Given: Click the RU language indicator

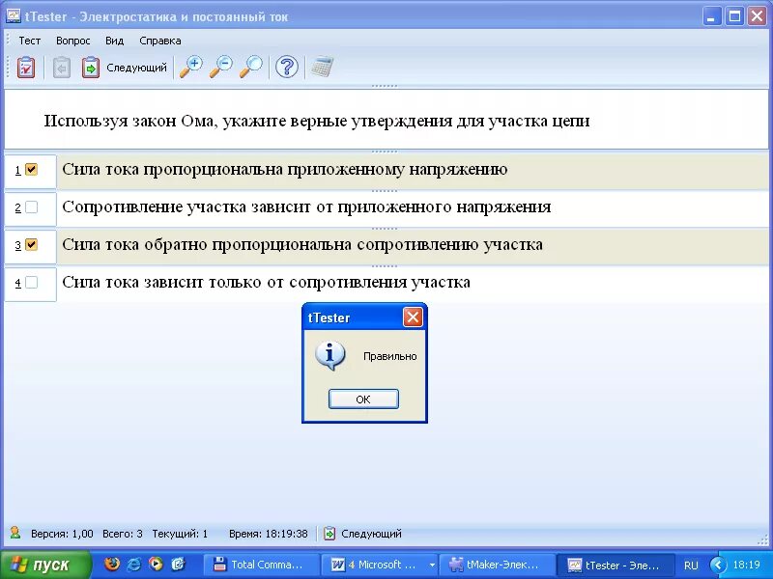Looking at the screenshot, I should pyautogui.click(x=691, y=565).
